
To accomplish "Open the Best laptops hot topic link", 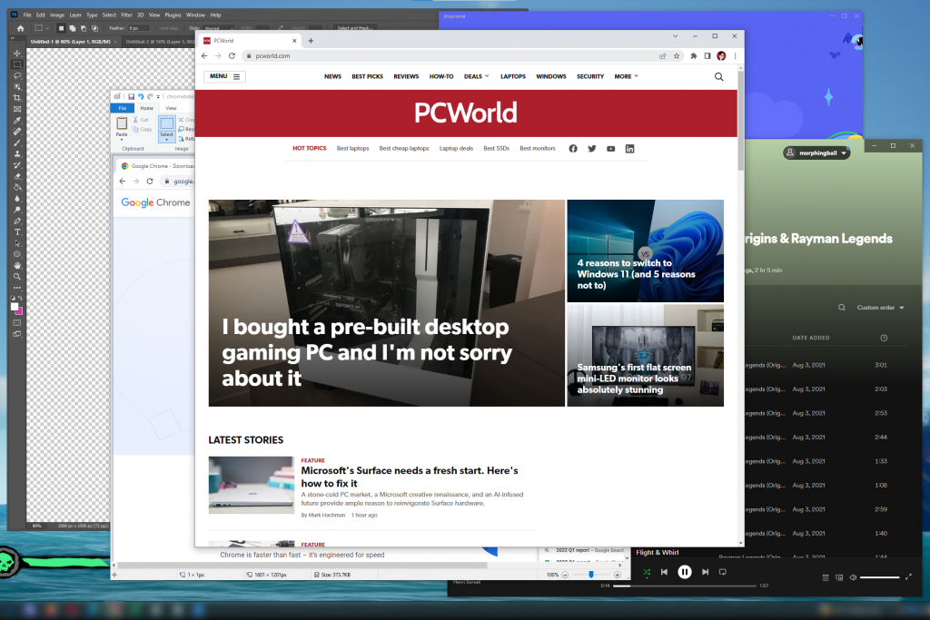I will pos(352,148).
